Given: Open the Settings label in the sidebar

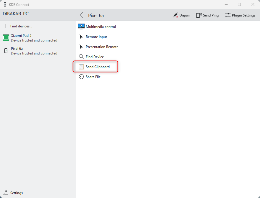Looking at the screenshot, I should point(17,193).
